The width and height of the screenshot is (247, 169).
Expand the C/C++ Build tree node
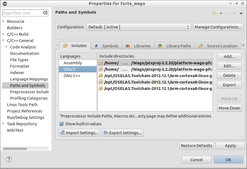pos(3,34)
